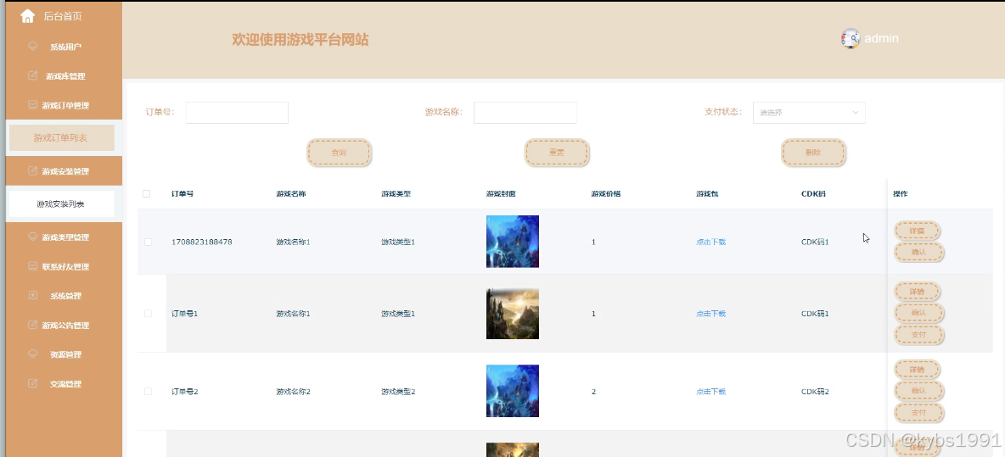Click 详情 for 订单号2
Screen dimensions: 1005x457
coord(918,370)
